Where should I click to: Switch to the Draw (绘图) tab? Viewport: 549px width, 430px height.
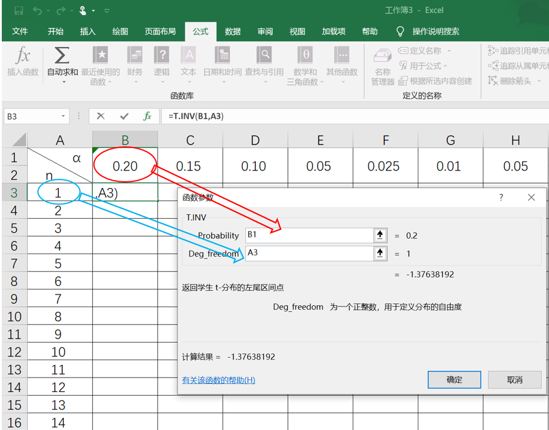pos(120,31)
